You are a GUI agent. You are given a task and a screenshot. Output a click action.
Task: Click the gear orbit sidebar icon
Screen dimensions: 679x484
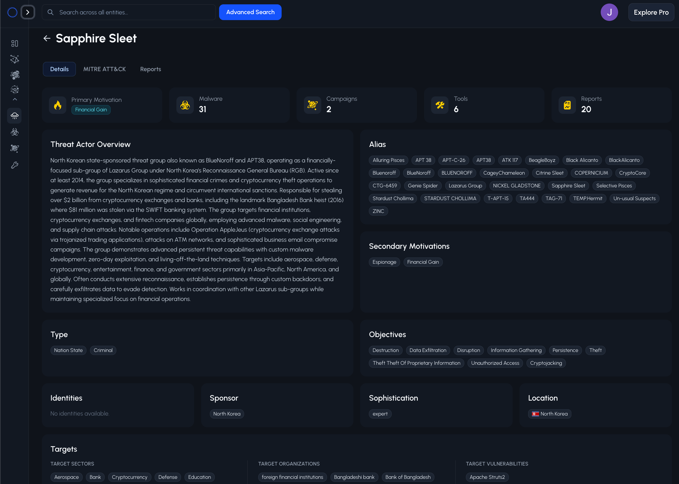tap(15, 89)
